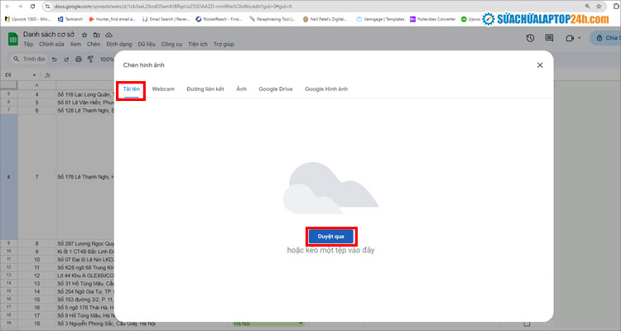Click the Google Sheets home icon

(13, 39)
